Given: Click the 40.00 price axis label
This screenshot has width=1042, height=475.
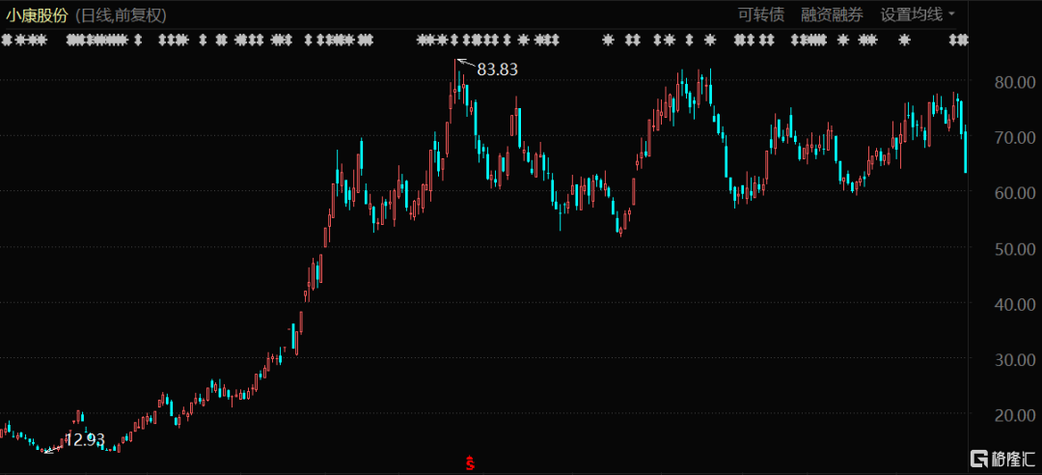Looking at the screenshot, I should [1016, 304].
